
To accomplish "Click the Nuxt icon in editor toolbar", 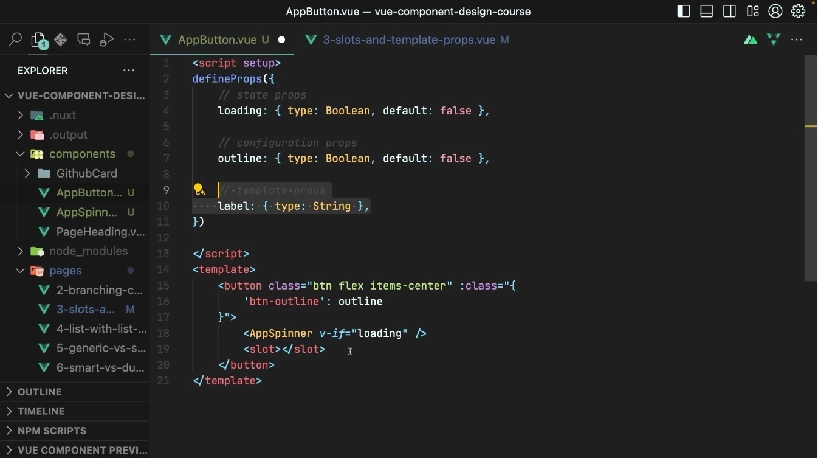I will click(x=750, y=39).
